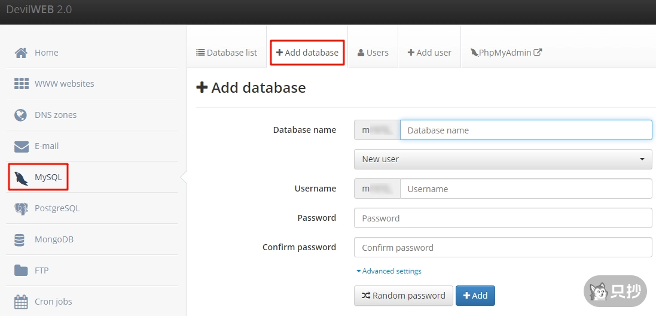Click the Confirm password field
Image resolution: width=656 pixels, height=316 pixels.
tap(503, 247)
